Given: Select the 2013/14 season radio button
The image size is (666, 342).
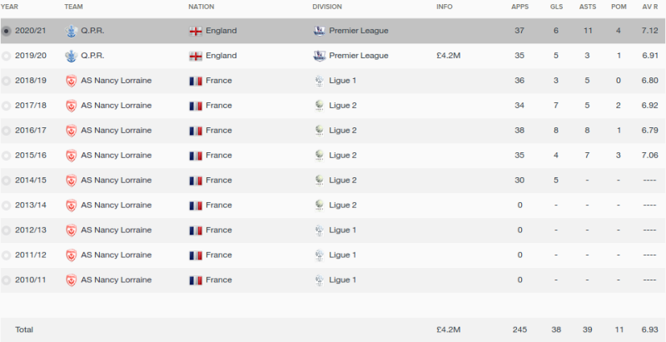Looking at the screenshot, I should click(6, 206).
